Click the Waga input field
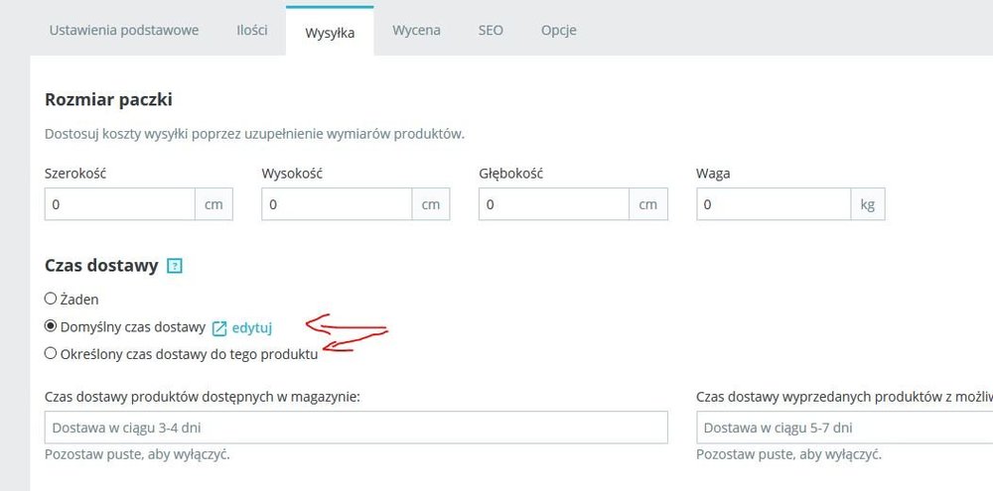The width and height of the screenshot is (993, 491). point(773,204)
